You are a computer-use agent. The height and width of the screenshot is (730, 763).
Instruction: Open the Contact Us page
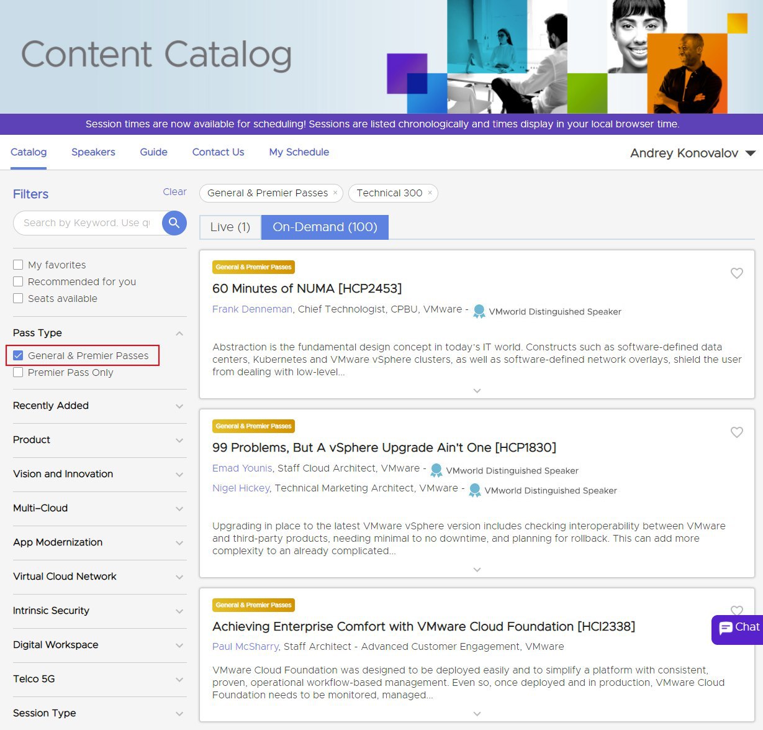click(218, 152)
